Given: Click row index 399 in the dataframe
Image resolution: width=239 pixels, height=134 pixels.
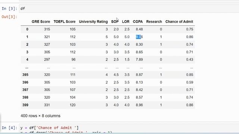Looking at the screenshot, I should [x=25, y=105].
